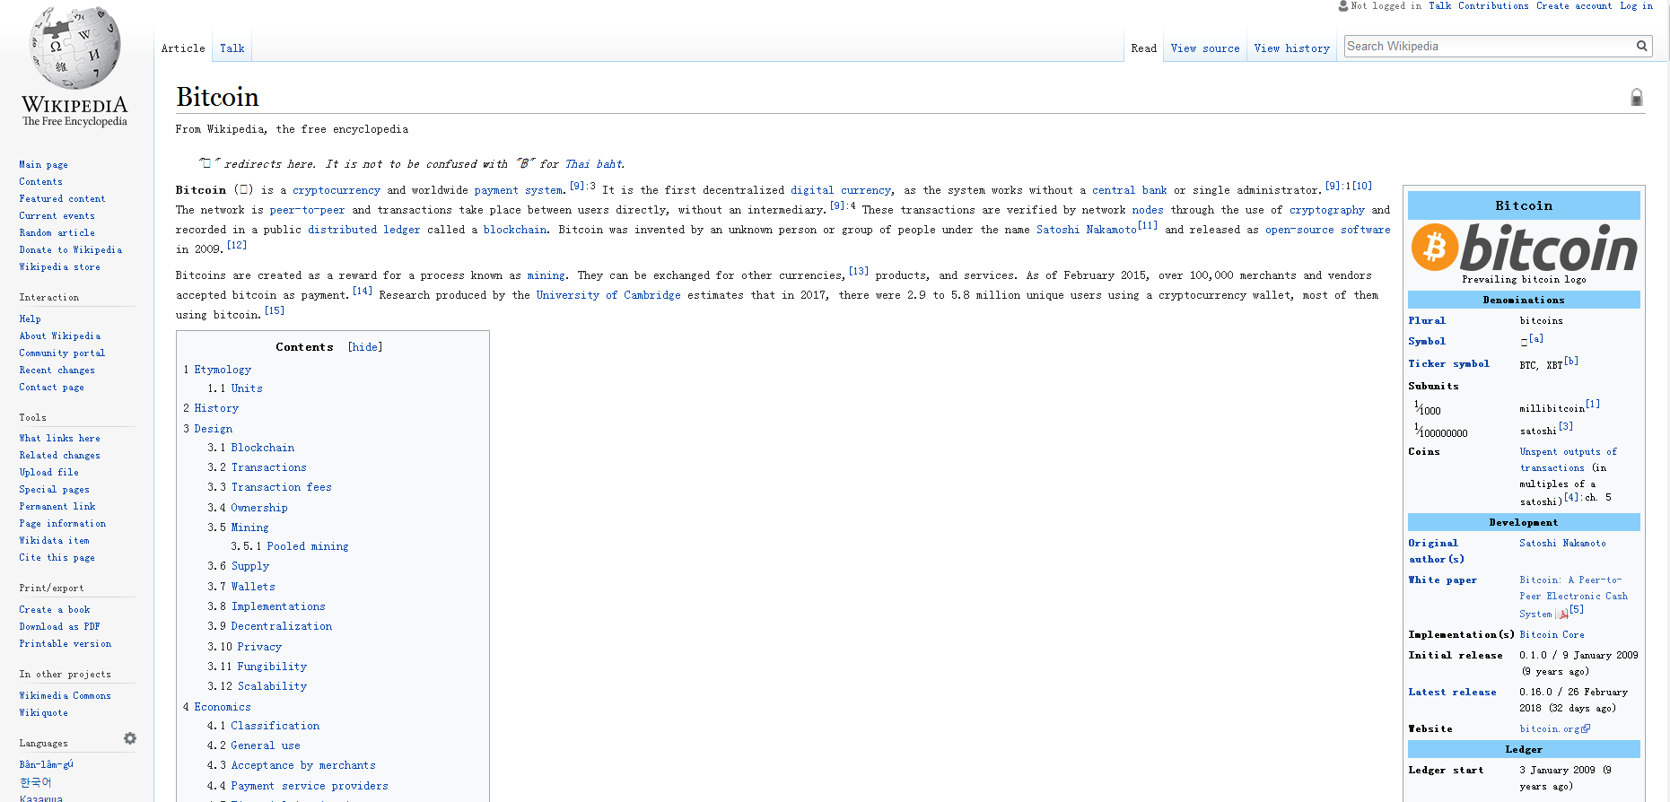Open Printable version link

66,643
